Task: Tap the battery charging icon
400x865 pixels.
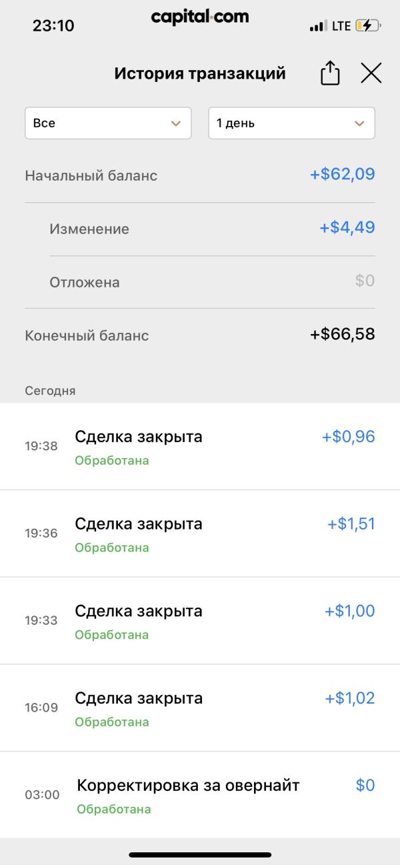Action: click(x=368, y=26)
